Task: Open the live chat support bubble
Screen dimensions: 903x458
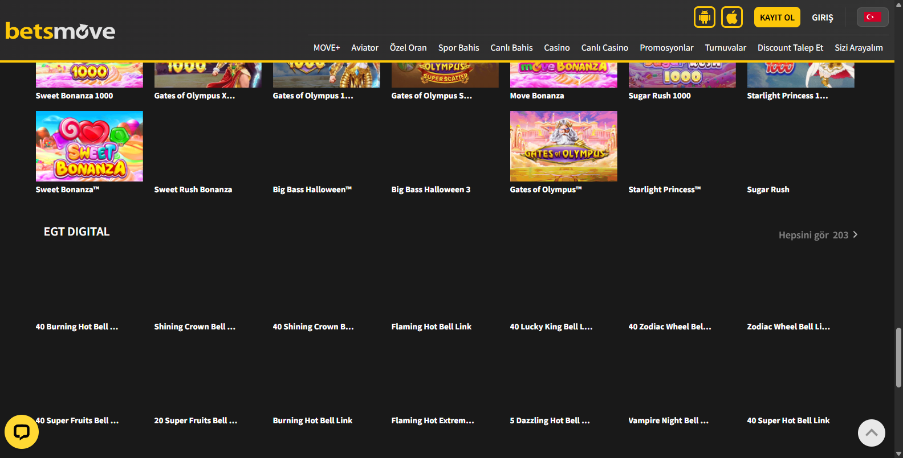Action: click(22, 432)
